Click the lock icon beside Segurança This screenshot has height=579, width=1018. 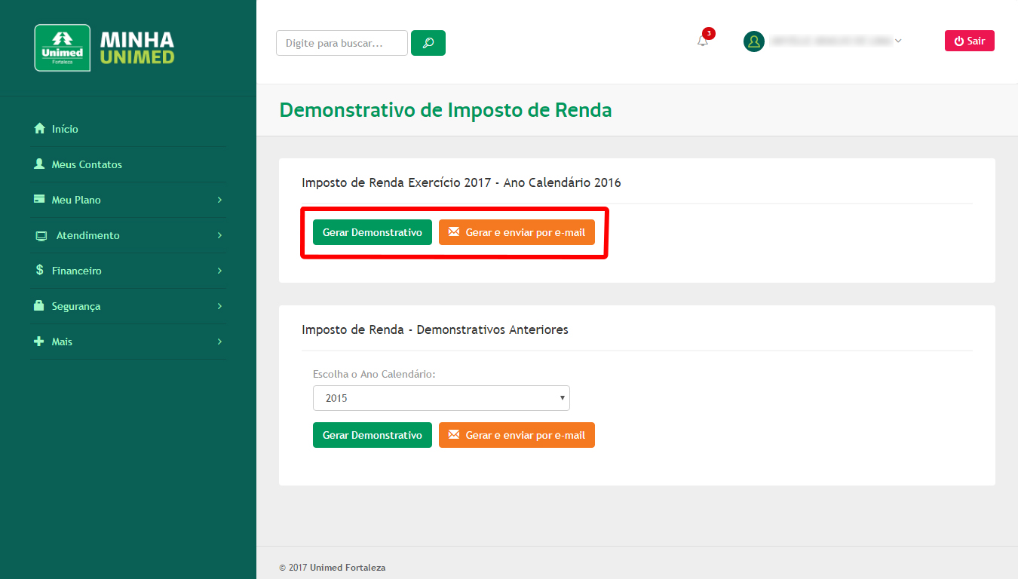tap(39, 305)
